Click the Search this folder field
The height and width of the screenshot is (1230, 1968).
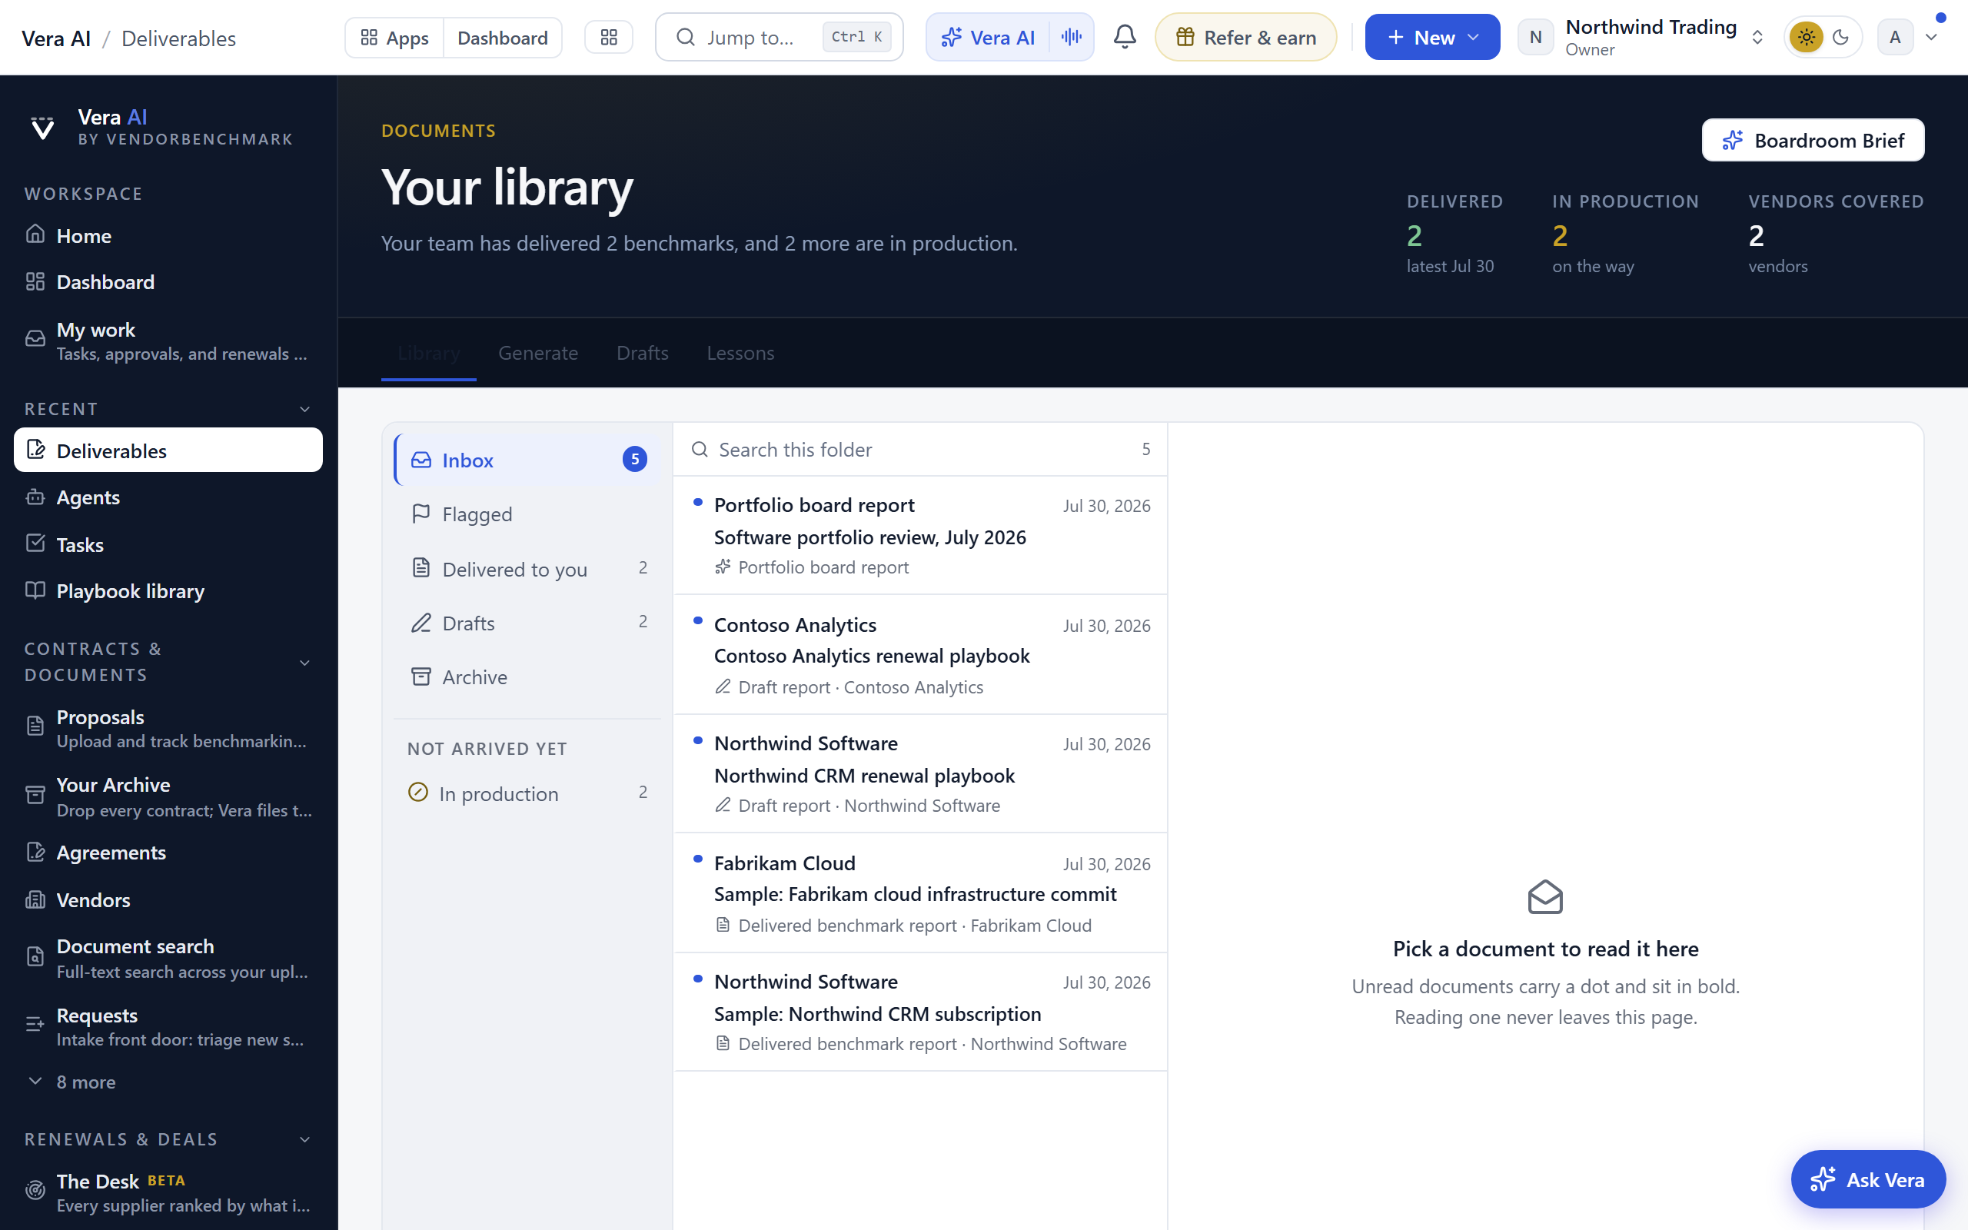(919, 449)
